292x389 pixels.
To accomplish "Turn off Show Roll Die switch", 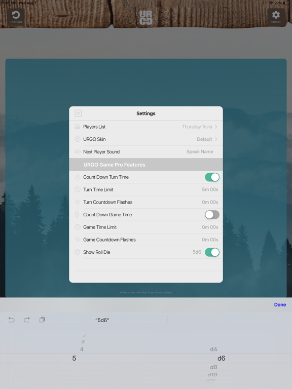I will pyautogui.click(x=212, y=252).
